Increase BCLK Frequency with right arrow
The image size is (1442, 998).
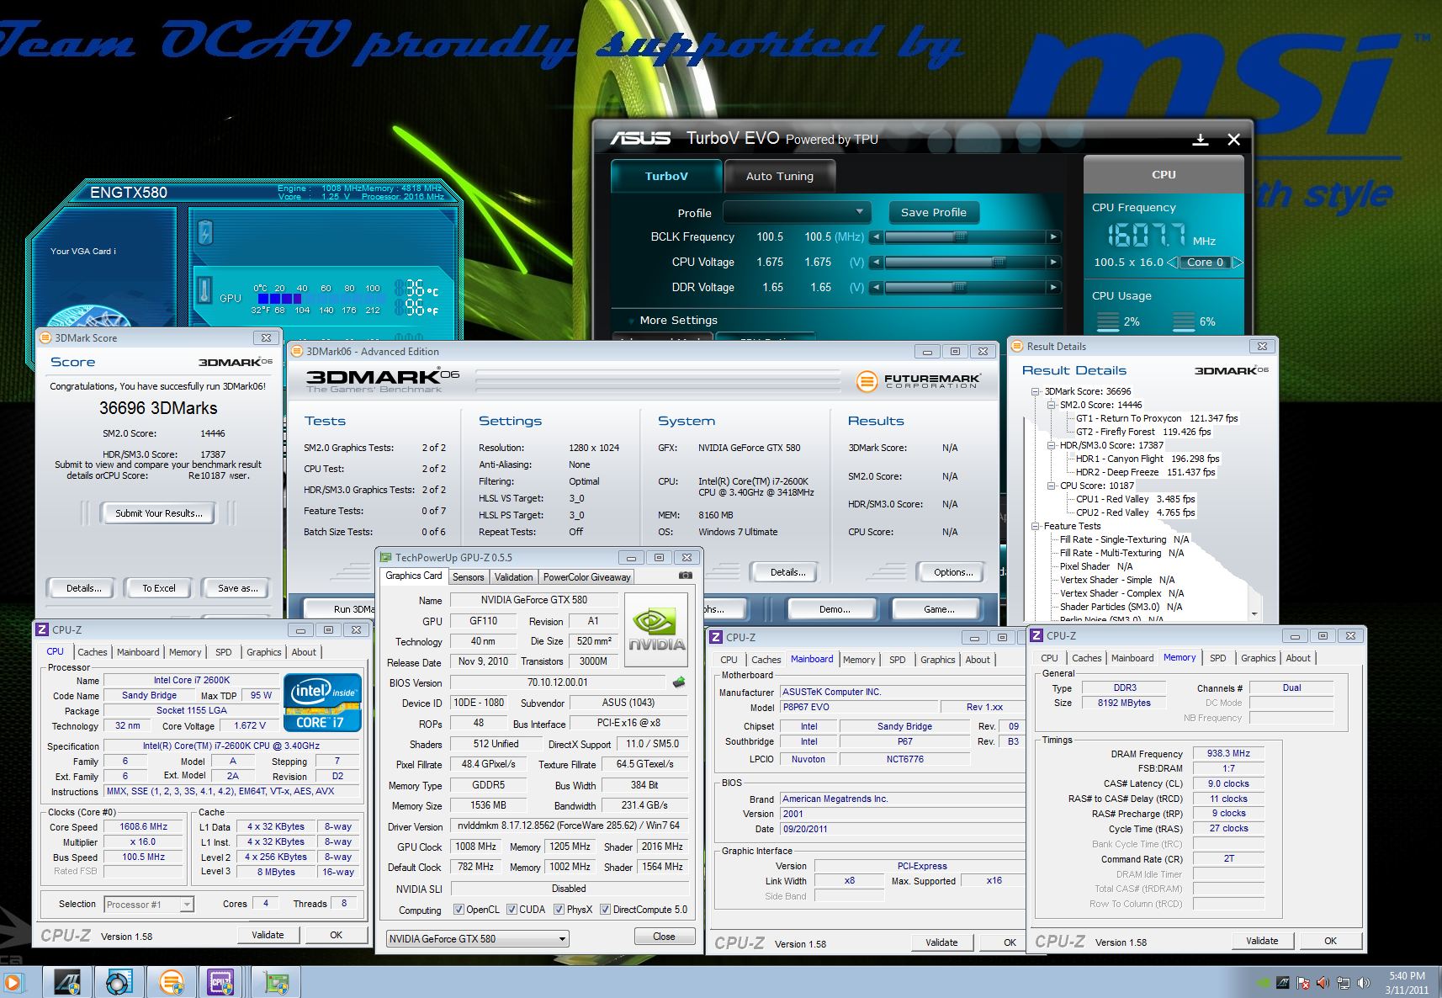(1053, 237)
